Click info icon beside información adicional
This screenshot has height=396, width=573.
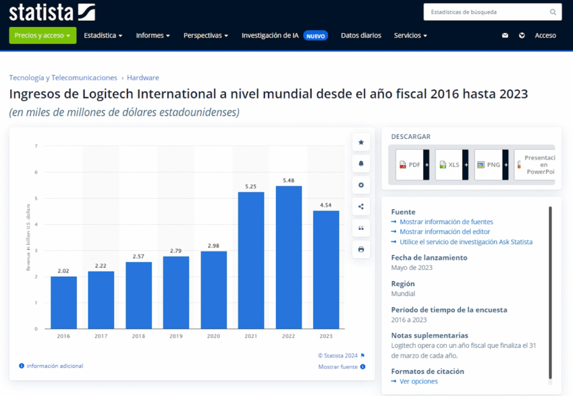[22, 366]
